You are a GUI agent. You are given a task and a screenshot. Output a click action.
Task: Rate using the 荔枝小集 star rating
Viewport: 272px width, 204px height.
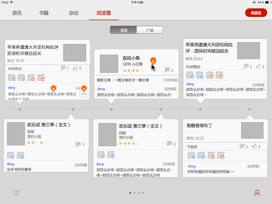(x=133, y=70)
